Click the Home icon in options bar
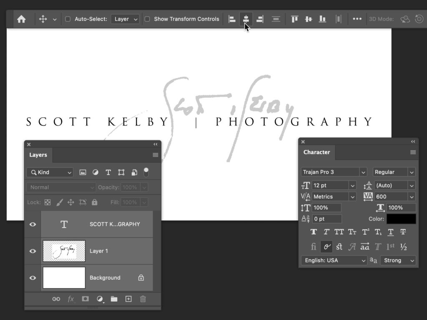 click(21, 19)
